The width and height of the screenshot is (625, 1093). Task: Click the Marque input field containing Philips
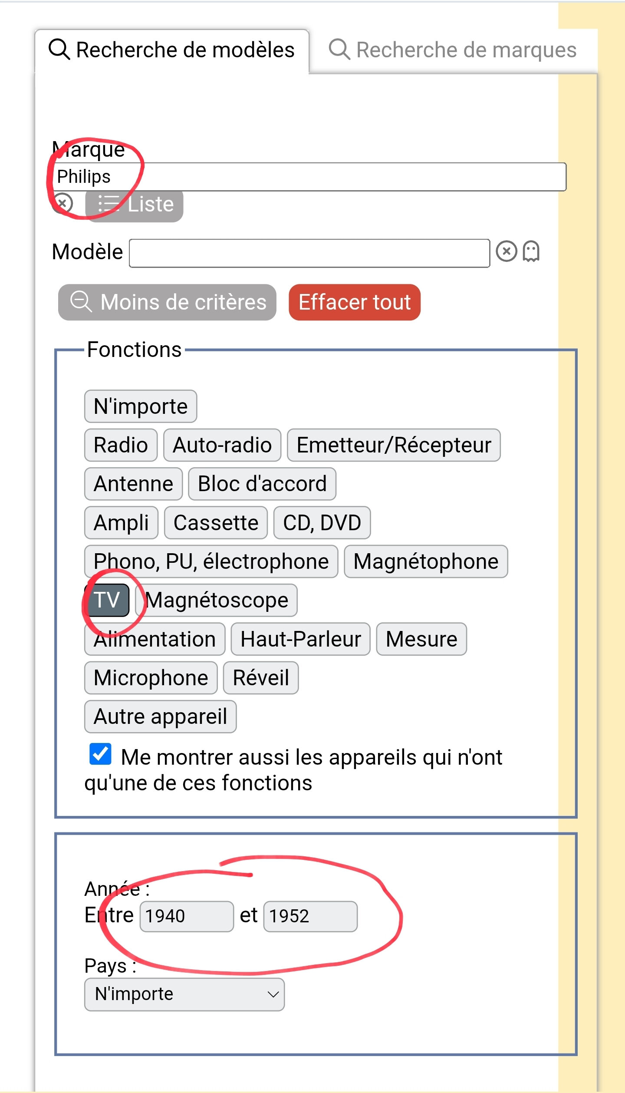309,177
